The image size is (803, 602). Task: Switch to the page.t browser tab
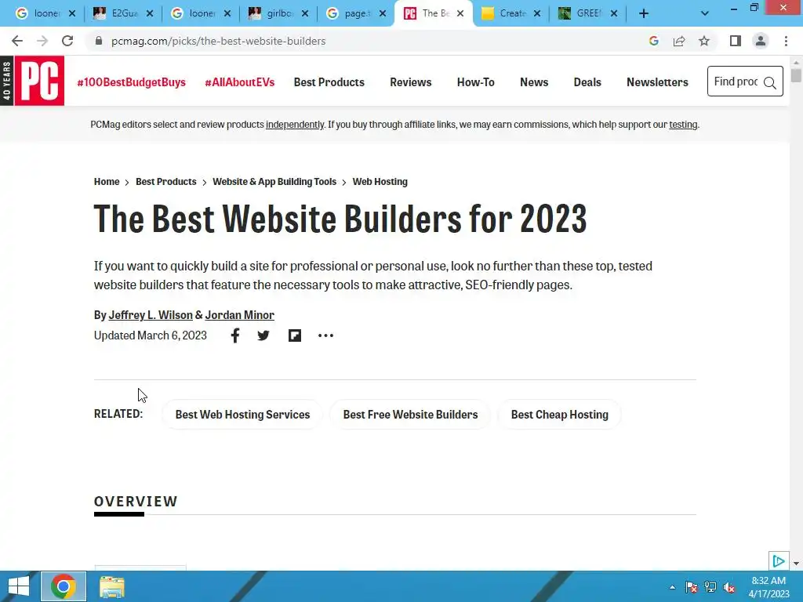coord(356,13)
